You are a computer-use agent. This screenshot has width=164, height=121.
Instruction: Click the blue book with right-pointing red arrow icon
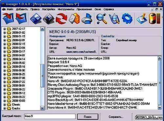pyautogui.click(x=8, y=18)
